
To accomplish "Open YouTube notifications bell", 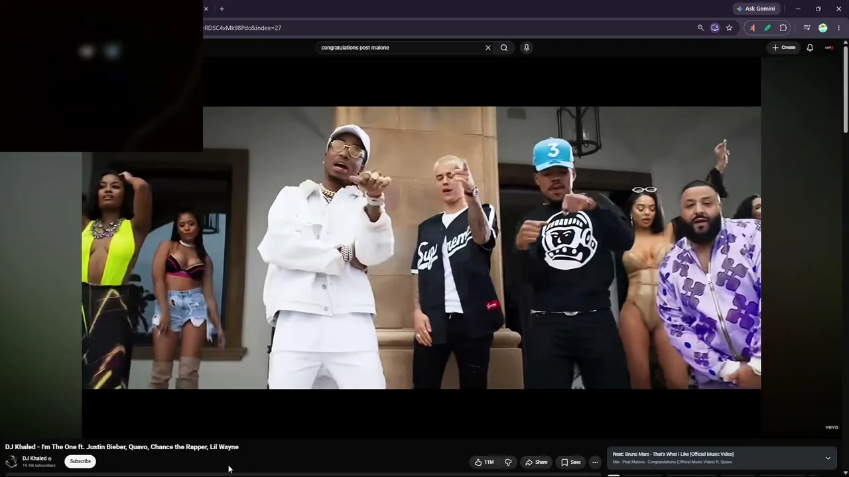I will pyautogui.click(x=810, y=48).
